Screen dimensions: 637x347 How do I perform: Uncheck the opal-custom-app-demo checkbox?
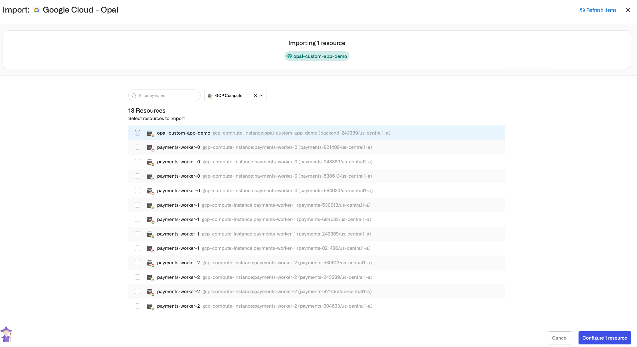[x=137, y=133]
